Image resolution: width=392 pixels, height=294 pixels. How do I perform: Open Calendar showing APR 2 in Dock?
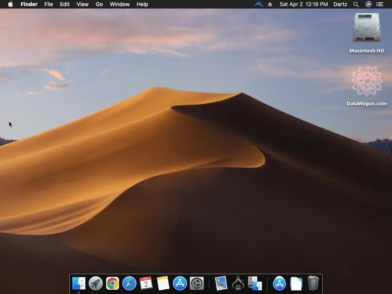(146, 283)
